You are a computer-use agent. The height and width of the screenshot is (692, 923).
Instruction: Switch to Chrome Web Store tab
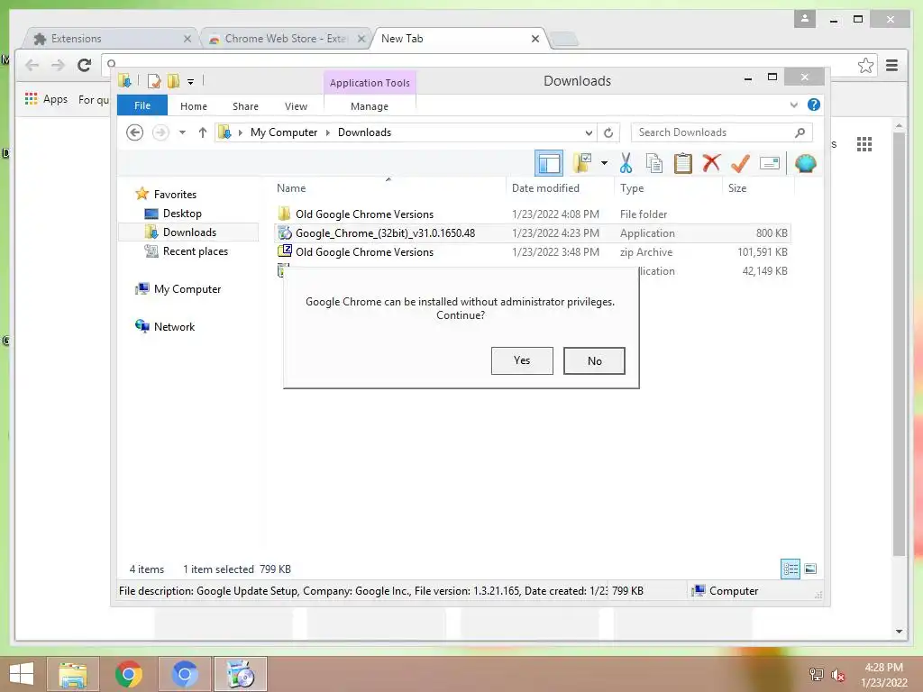click(288, 39)
